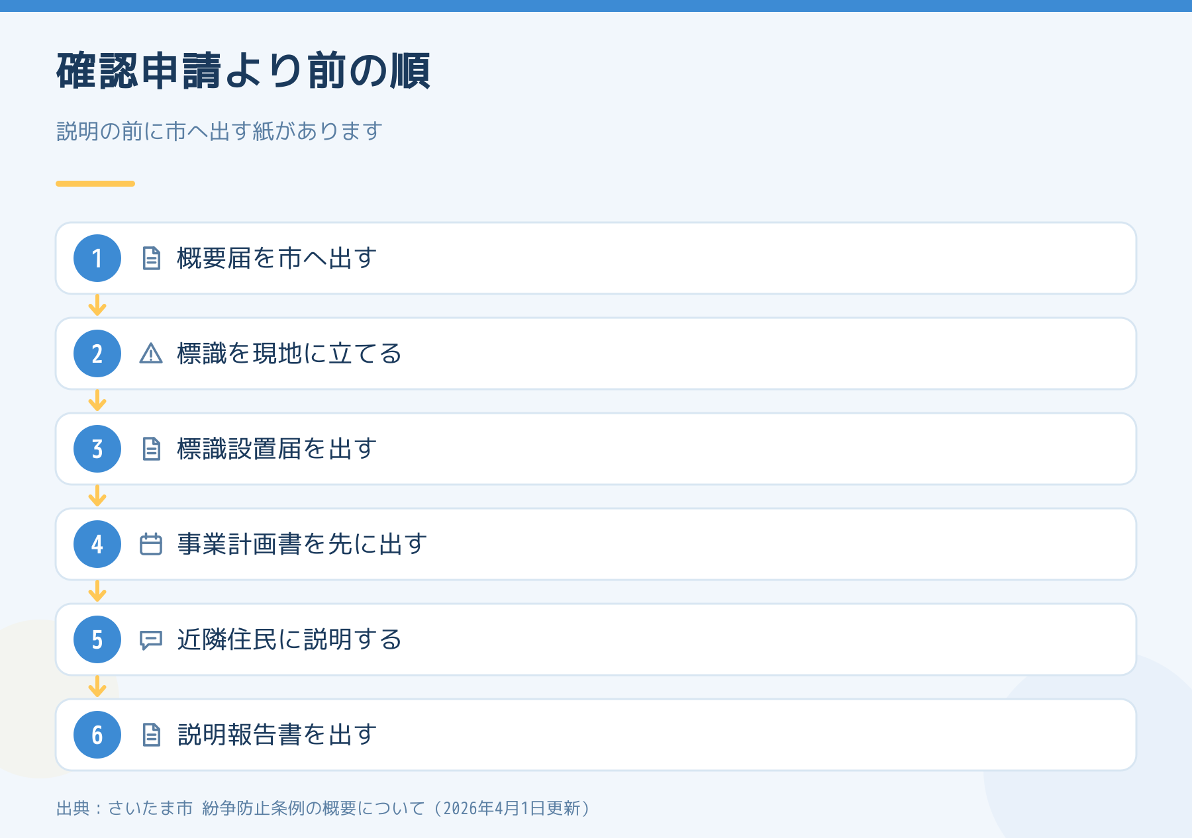Screen dimensions: 1192x838
Task: Click the document icon beside 標識設置届を出す
Action: point(151,449)
